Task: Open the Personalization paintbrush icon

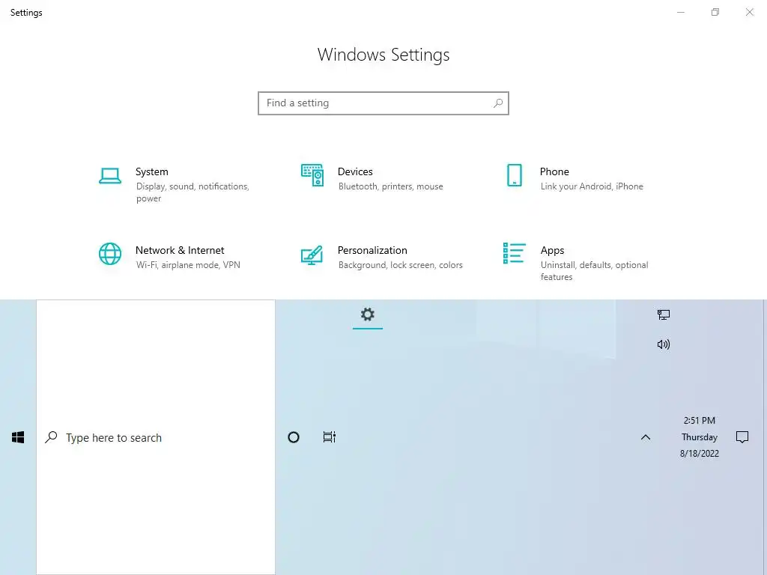Action: pos(312,255)
